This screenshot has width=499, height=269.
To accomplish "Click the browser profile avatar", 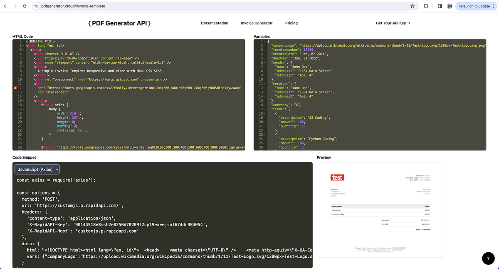I will point(449,6).
